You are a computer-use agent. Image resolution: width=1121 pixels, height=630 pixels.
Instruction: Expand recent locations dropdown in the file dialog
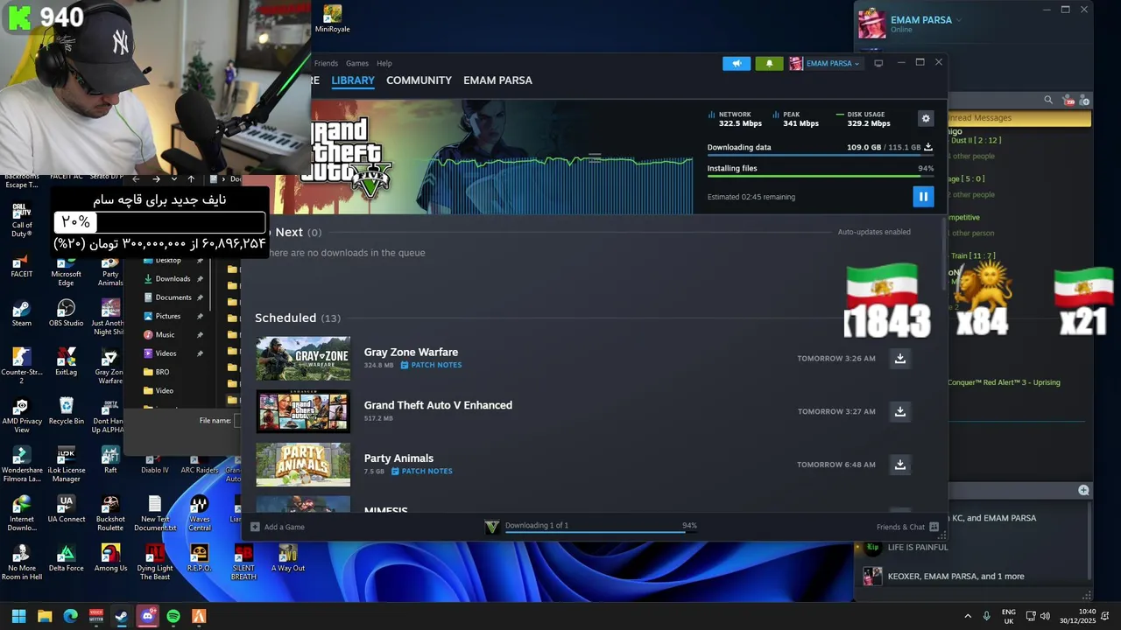pyautogui.click(x=173, y=179)
